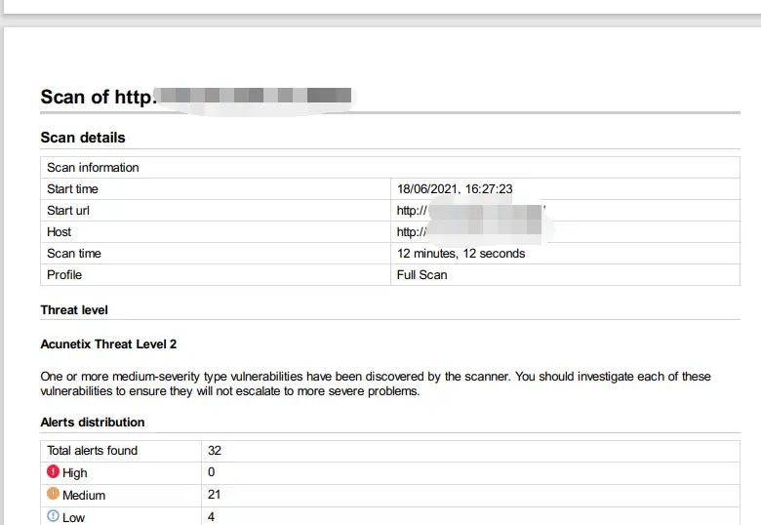Viewport: 761px width, 525px height.
Task: Click the 'Start url' label cell
Action: click(216, 210)
